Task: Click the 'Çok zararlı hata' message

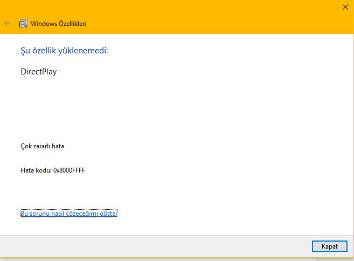Action: point(42,146)
